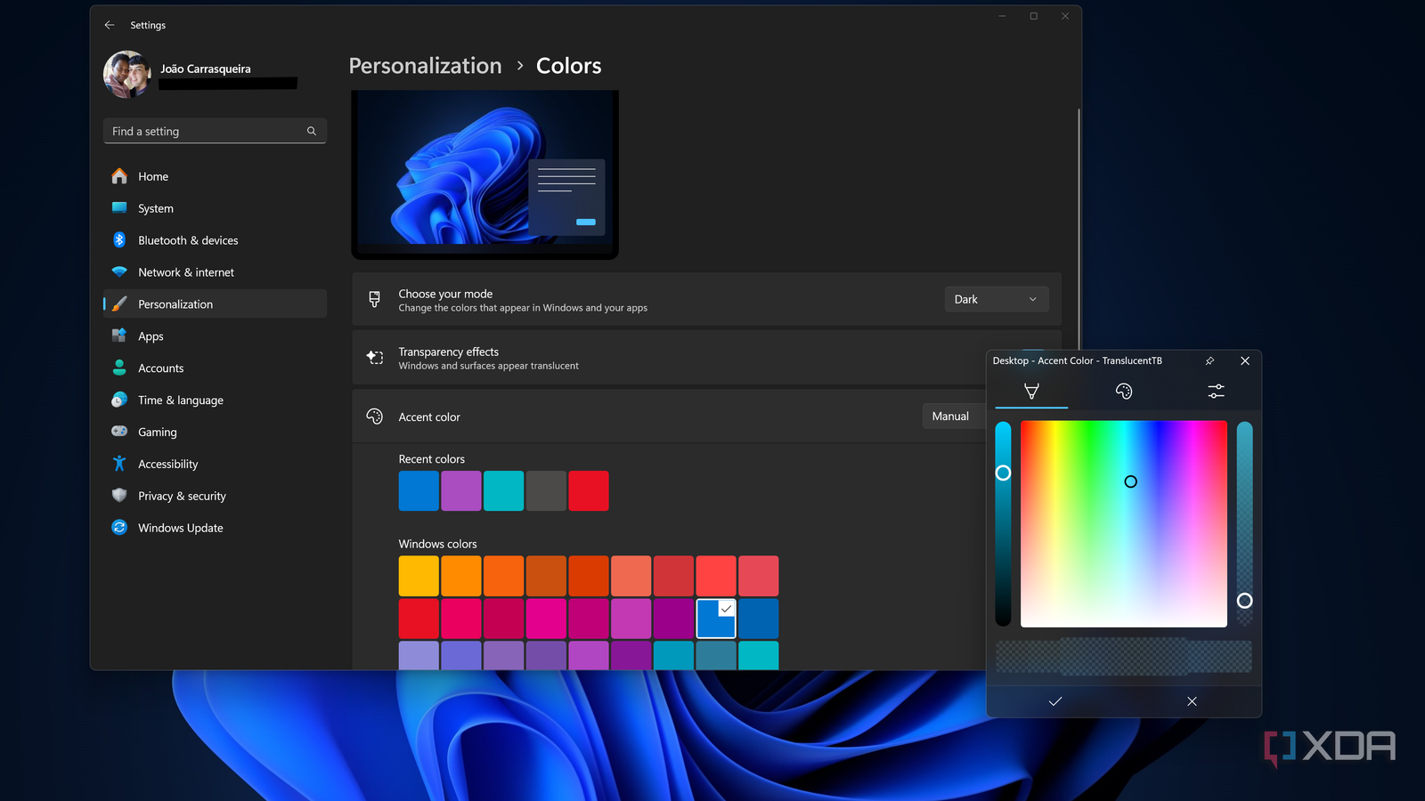Select the checked blue Windows color swatch
This screenshot has width=1425, height=801.
pyautogui.click(x=715, y=619)
